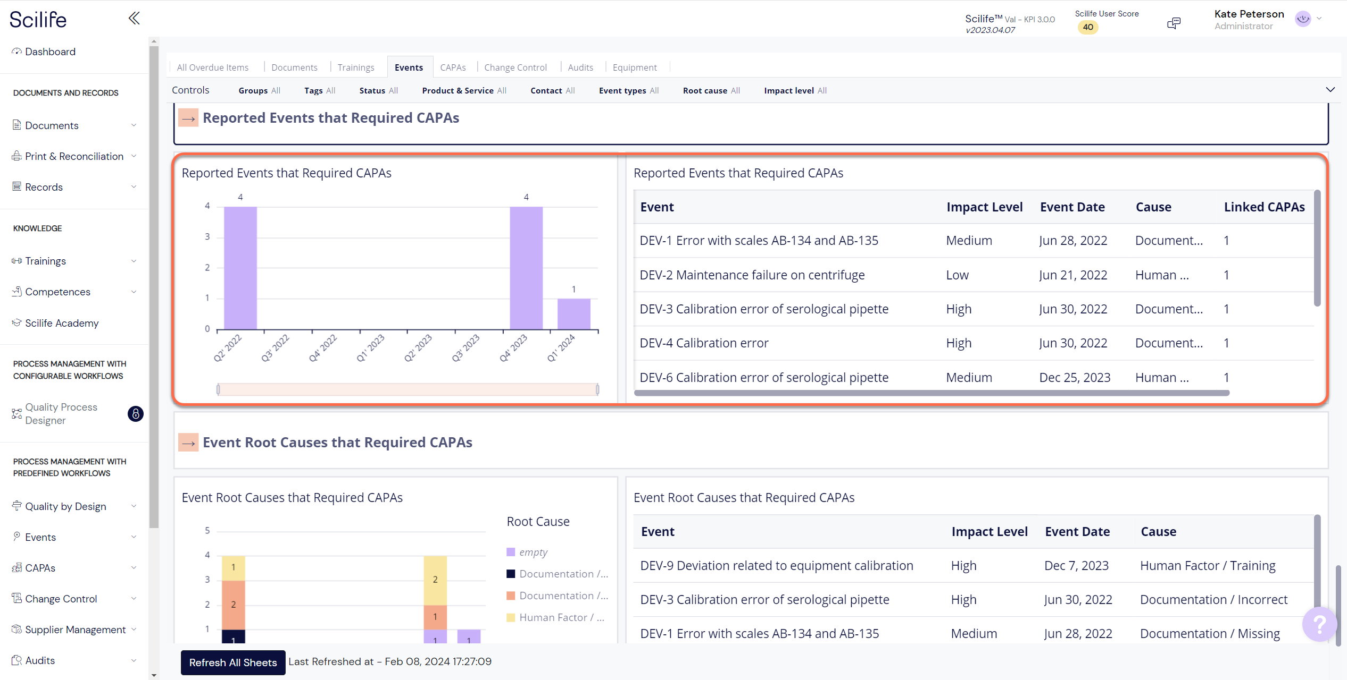Collapse the filter bar with the right chevron
The image size is (1347, 680).
click(1331, 90)
